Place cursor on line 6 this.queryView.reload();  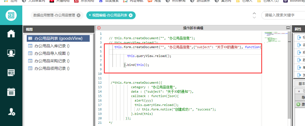point(149,56)
